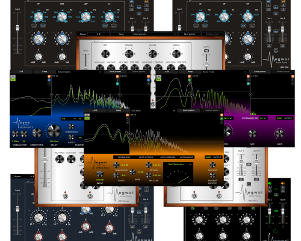Switch to OUTPUT tab in orange compressor
The height and width of the screenshot is (241, 301).
coord(217,157)
